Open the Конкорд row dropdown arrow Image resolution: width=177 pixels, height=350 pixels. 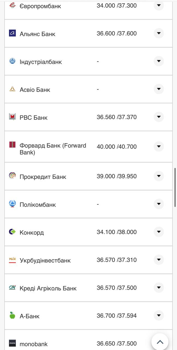tap(159, 232)
